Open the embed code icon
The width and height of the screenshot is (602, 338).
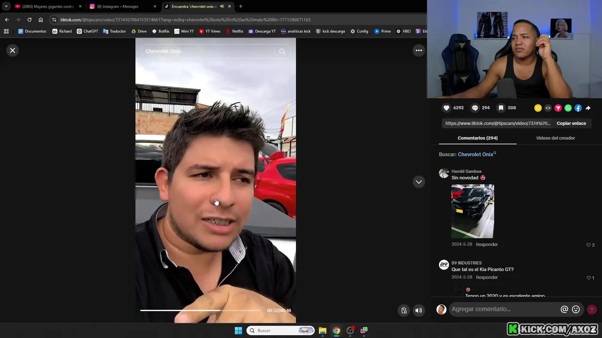548,108
